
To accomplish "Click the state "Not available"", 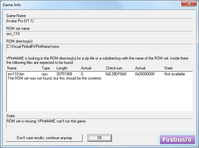I will click(175, 74).
